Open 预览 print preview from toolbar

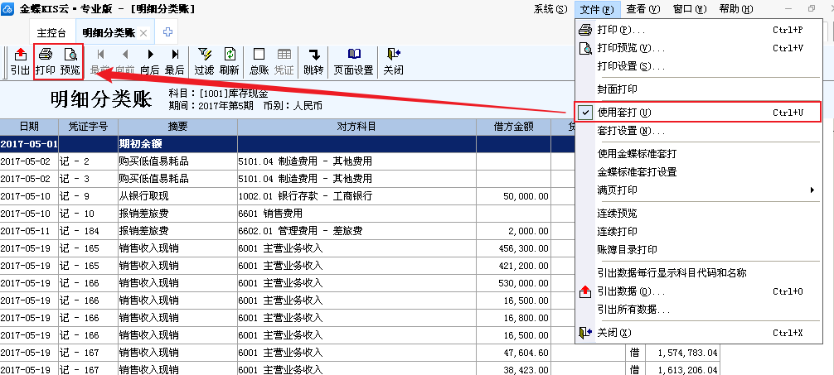tap(70, 61)
